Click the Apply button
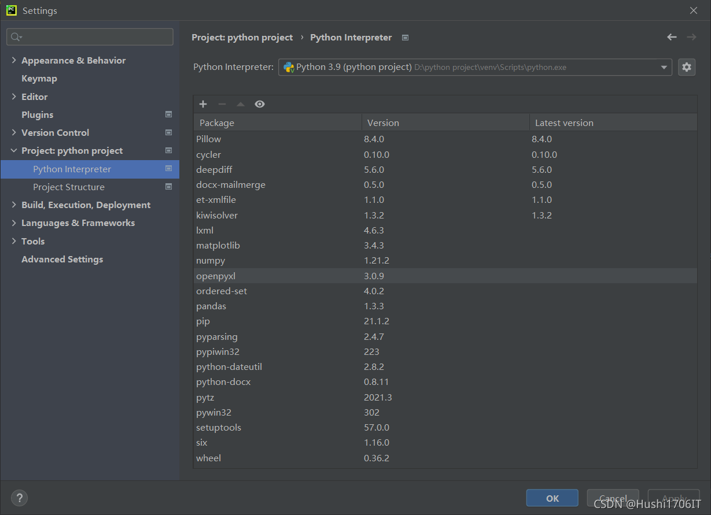 pos(673,498)
